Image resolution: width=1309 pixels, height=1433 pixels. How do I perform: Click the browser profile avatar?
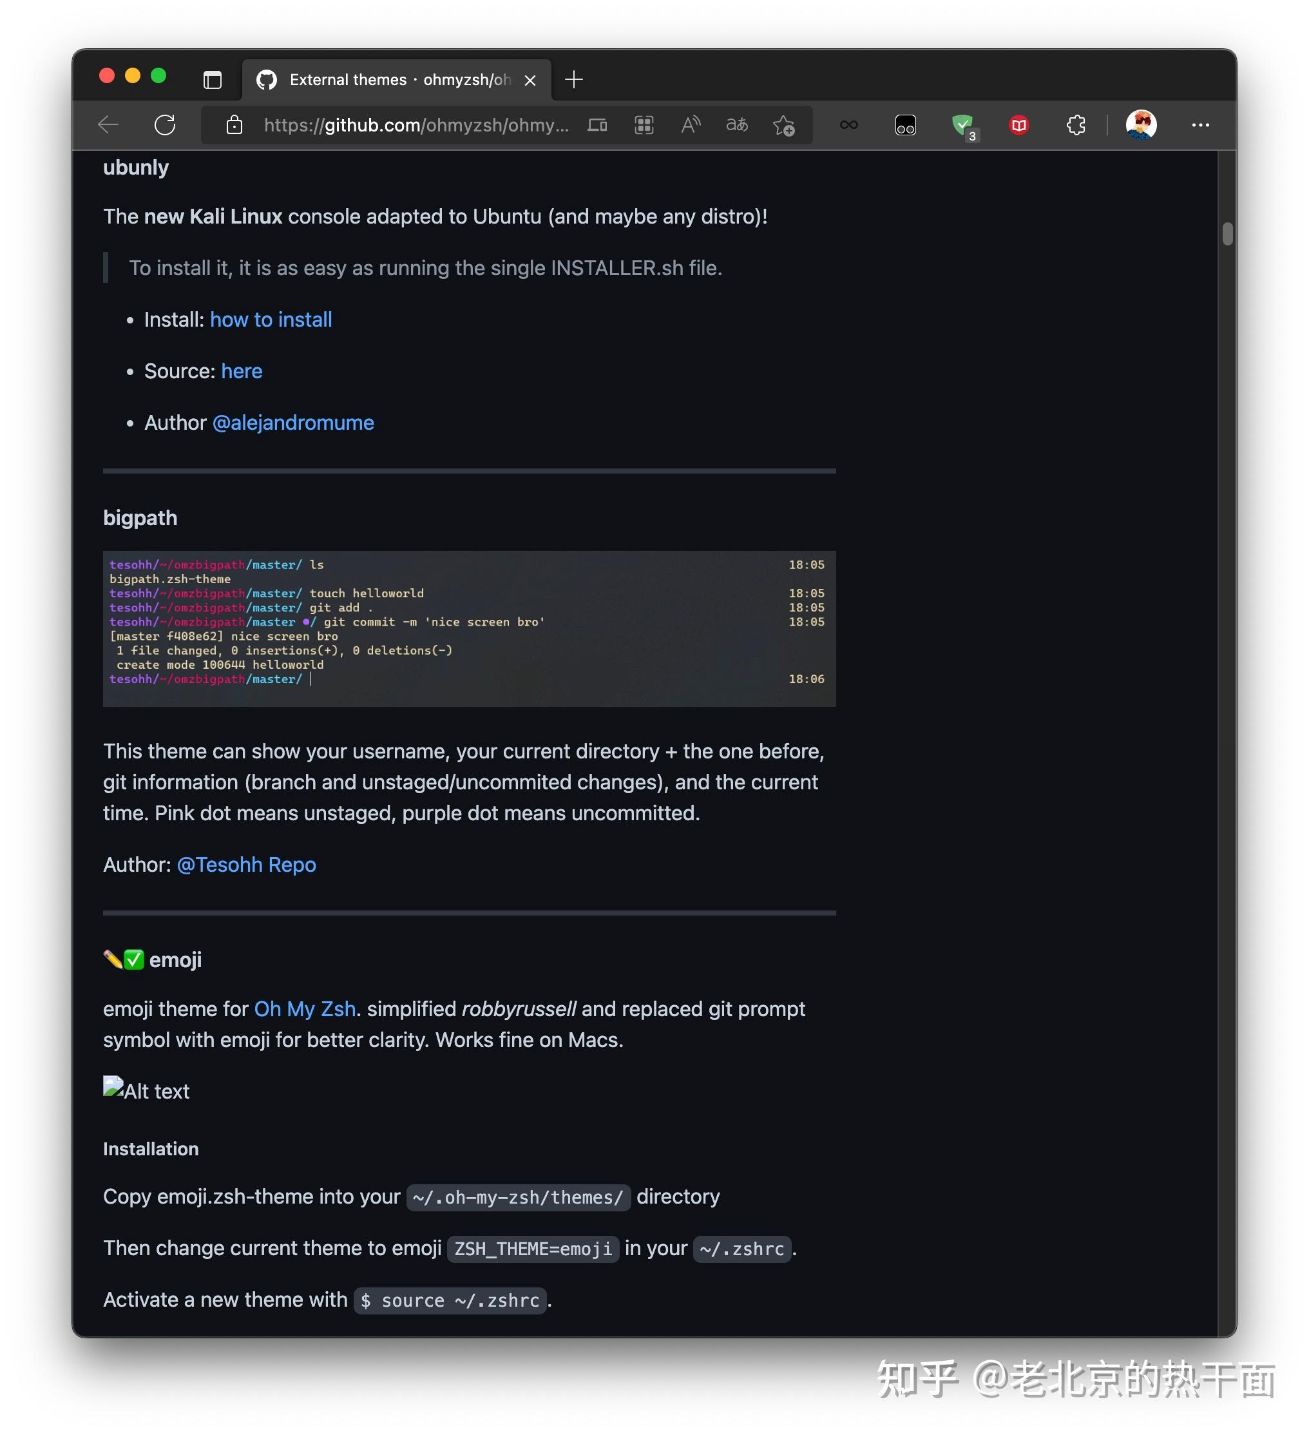[x=1142, y=125]
